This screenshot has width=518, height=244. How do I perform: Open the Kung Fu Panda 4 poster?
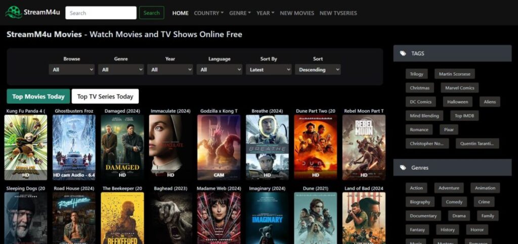(26, 147)
